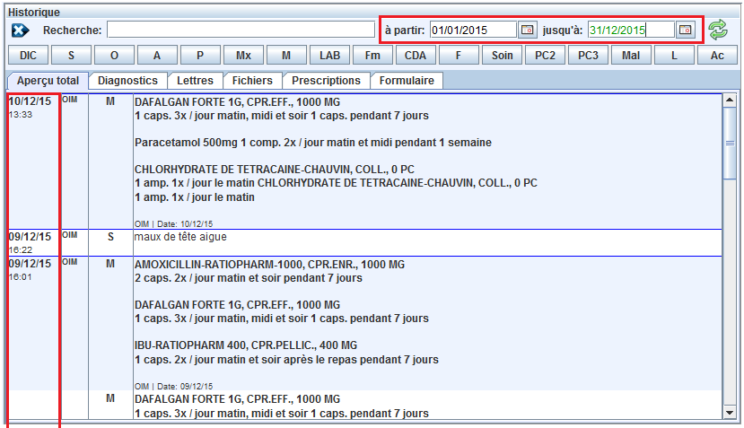Go to the Formulaire tab

pos(407,81)
